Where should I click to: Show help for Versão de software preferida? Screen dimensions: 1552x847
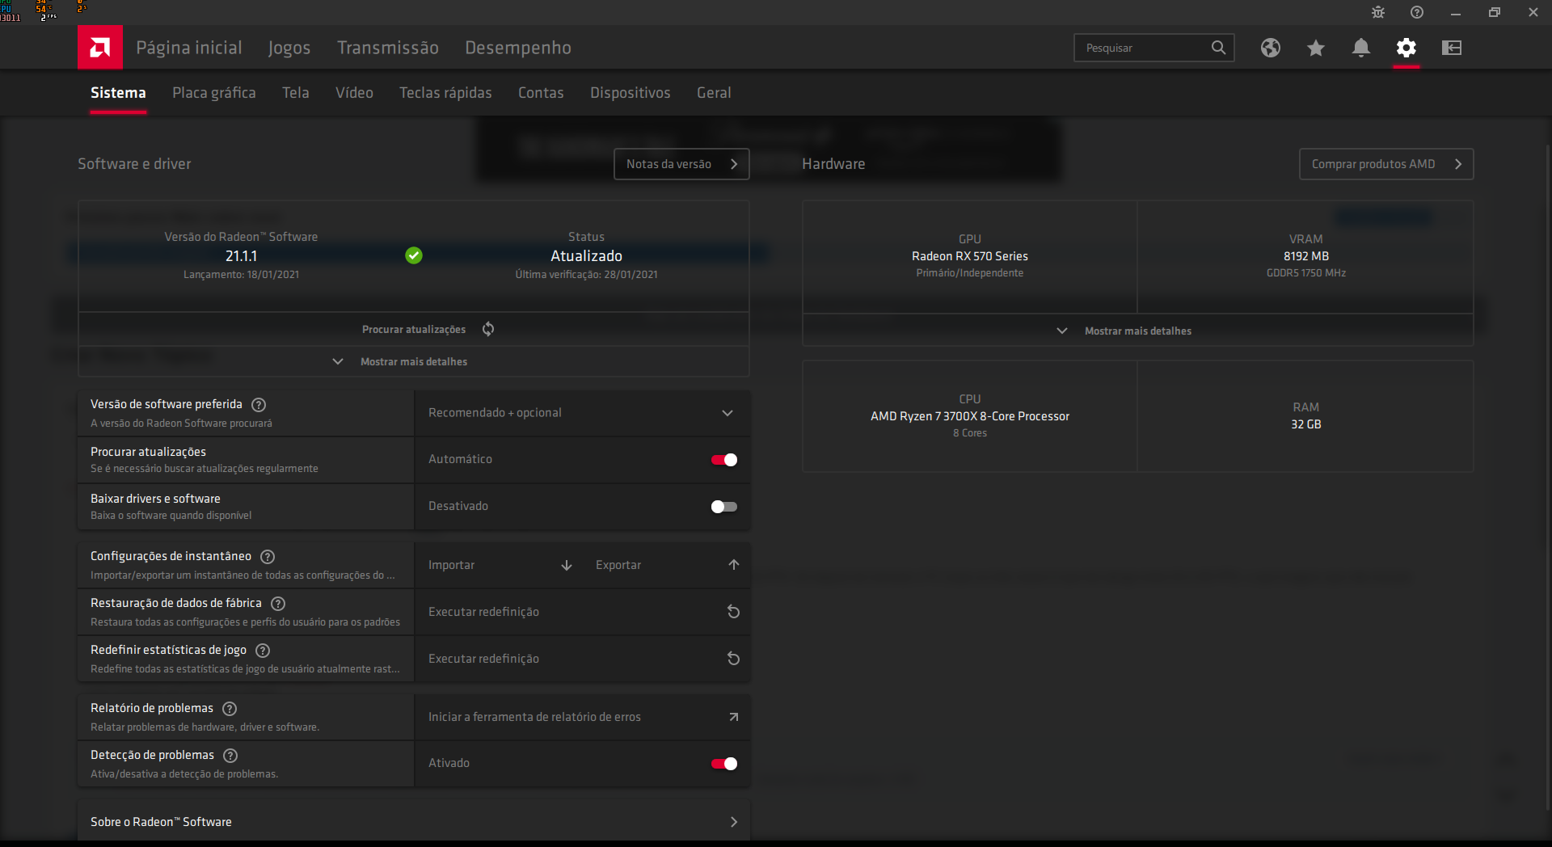pos(259,405)
